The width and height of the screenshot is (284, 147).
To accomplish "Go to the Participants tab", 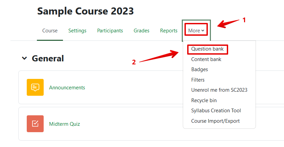I will click(110, 31).
